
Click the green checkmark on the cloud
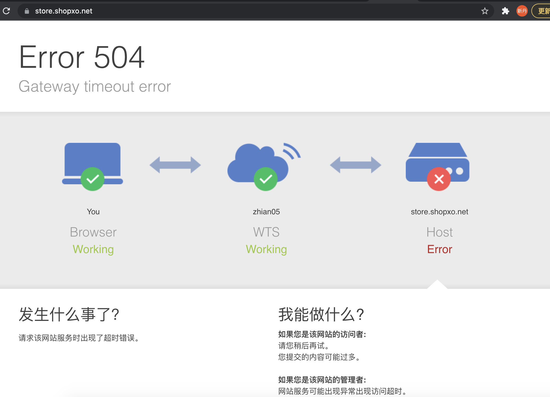(x=265, y=179)
